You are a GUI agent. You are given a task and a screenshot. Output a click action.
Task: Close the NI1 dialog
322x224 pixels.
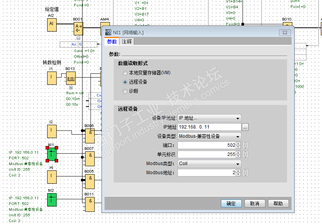click(x=285, y=32)
